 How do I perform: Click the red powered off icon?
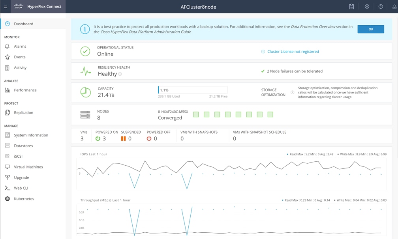click(x=149, y=138)
